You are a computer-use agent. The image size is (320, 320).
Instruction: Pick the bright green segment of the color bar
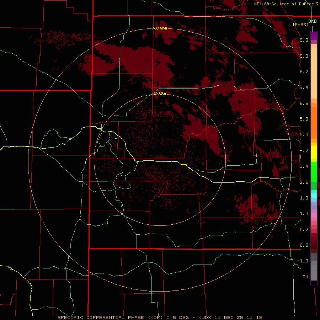[314, 171]
